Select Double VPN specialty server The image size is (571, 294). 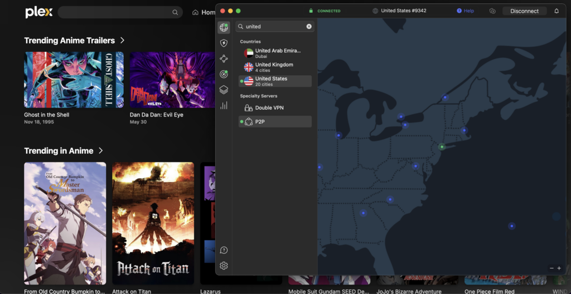pyautogui.click(x=275, y=107)
